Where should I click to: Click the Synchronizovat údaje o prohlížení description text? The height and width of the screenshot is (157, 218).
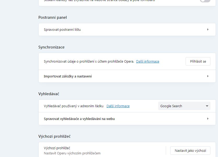(x=89, y=61)
